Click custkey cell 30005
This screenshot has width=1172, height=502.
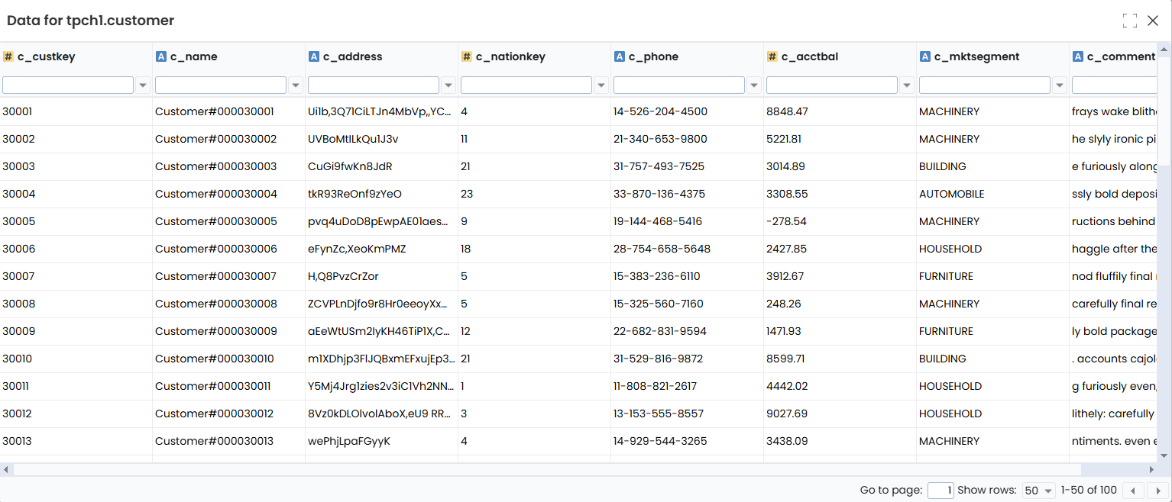tap(76, 221)
